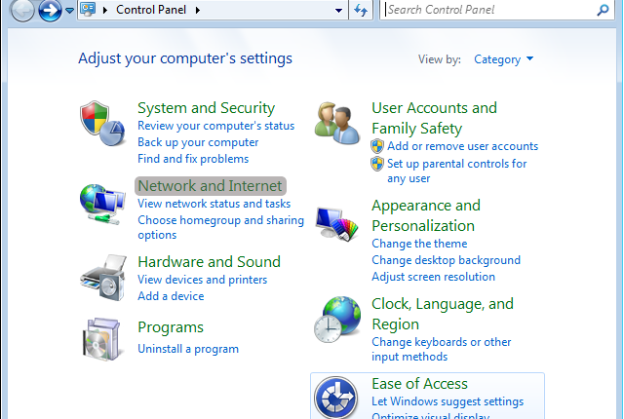Image resolution: width=624 pixels, height=419 pixels.
Task: Click Change desktop background link
Action: pyautogui.click(x=446, y=260)
